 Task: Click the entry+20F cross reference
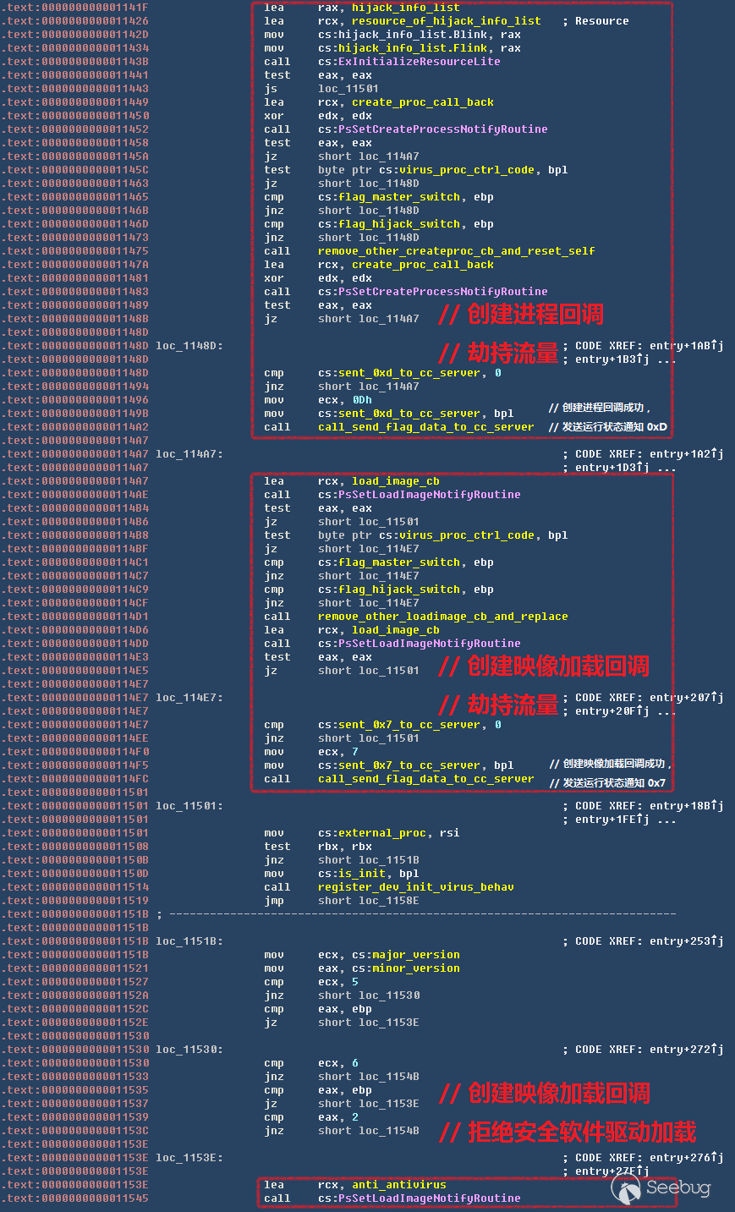point(612,711)
